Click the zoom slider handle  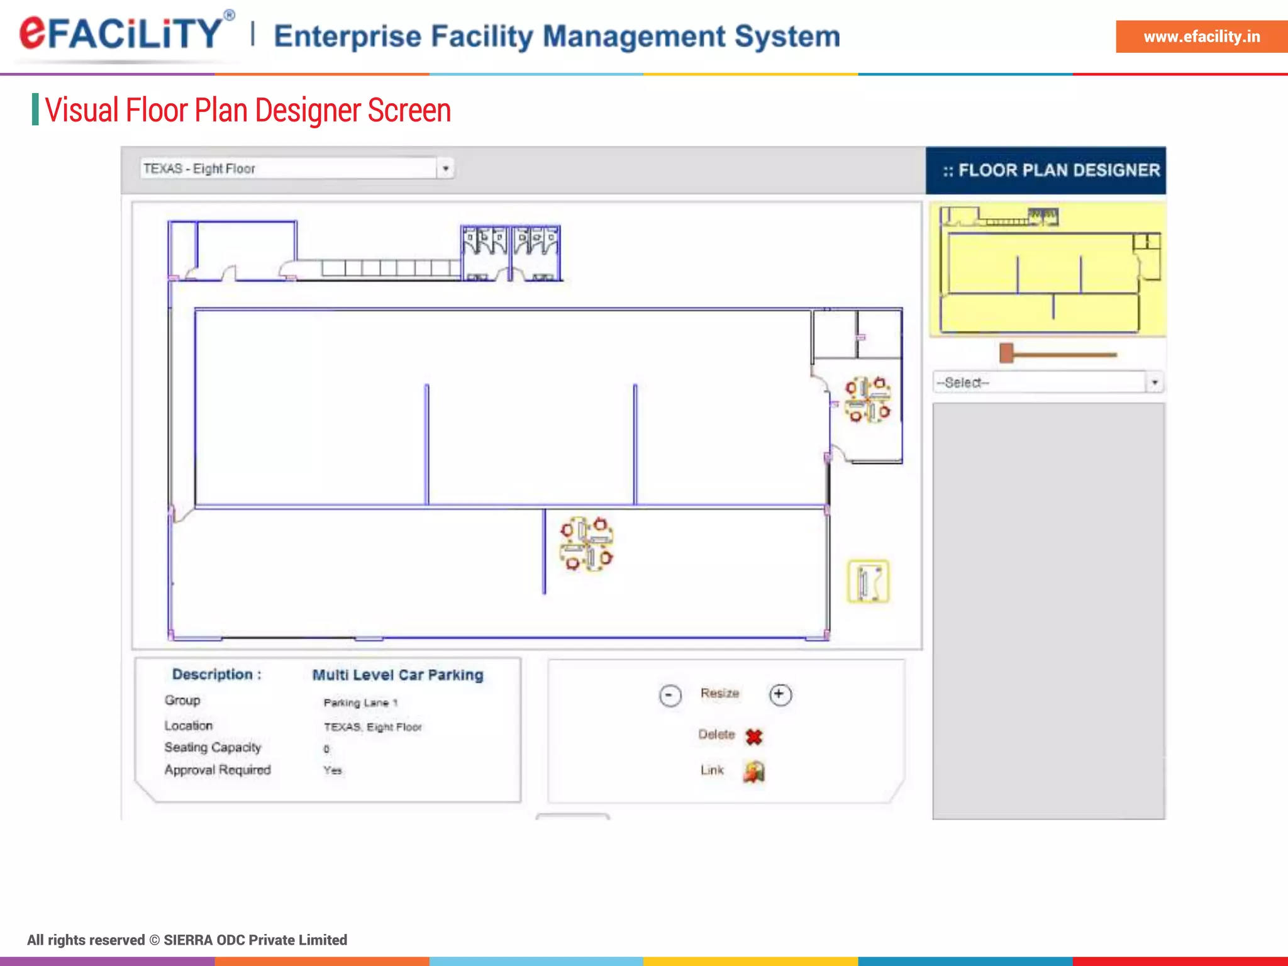coord(1006,353)
